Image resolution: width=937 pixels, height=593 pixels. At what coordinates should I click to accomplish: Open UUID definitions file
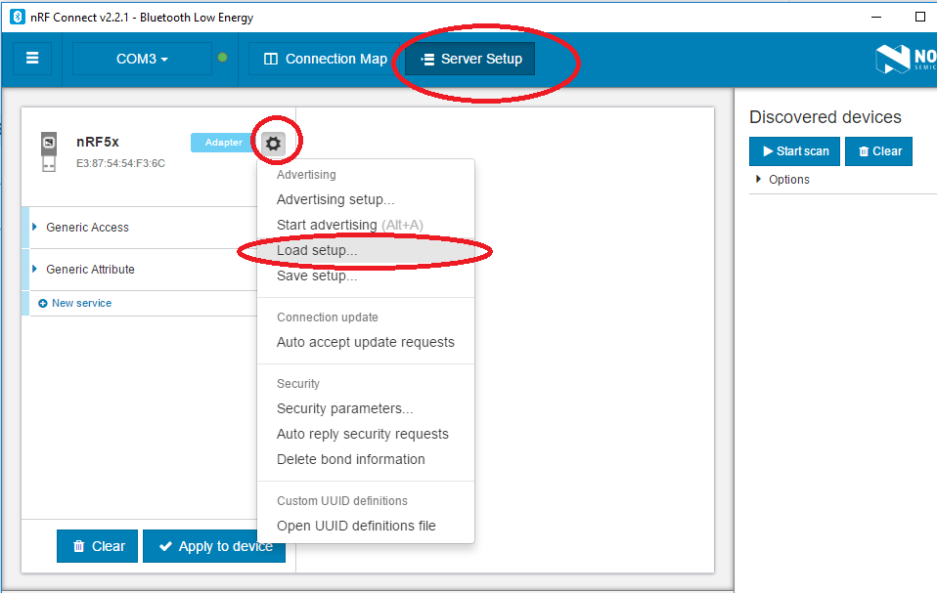pyautogui.click(x=366, y=526)
